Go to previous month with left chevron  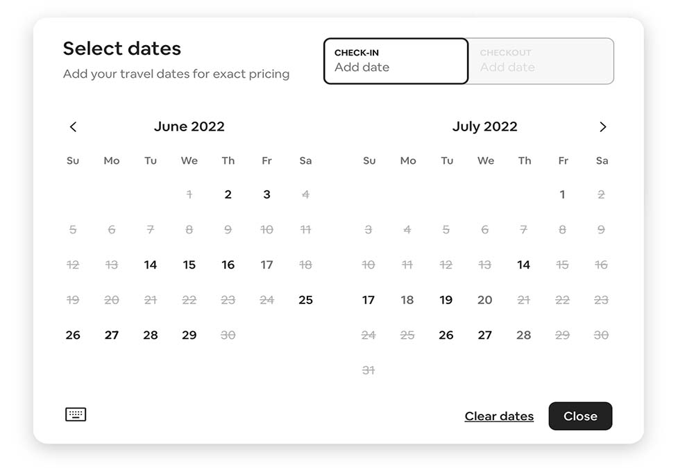pyautogui.click(x=73, y=127)
